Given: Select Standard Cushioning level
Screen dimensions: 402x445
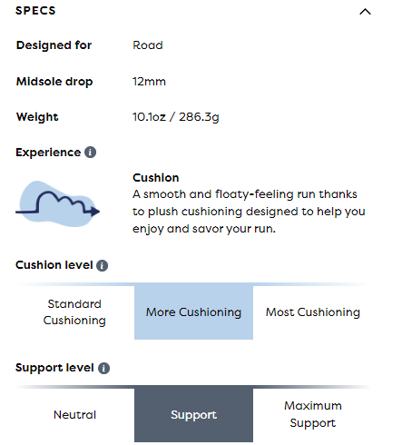Looking at the screenshot, I should [74, 312].
